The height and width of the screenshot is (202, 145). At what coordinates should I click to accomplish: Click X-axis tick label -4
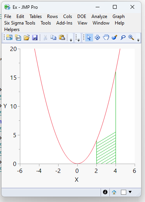pyautogui.click(x=39, y=171)
